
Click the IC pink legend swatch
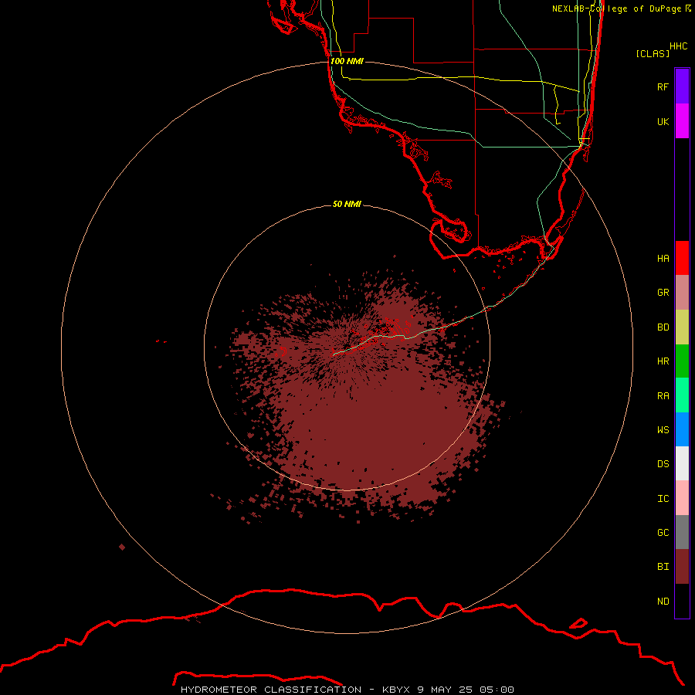coord(682,498)
